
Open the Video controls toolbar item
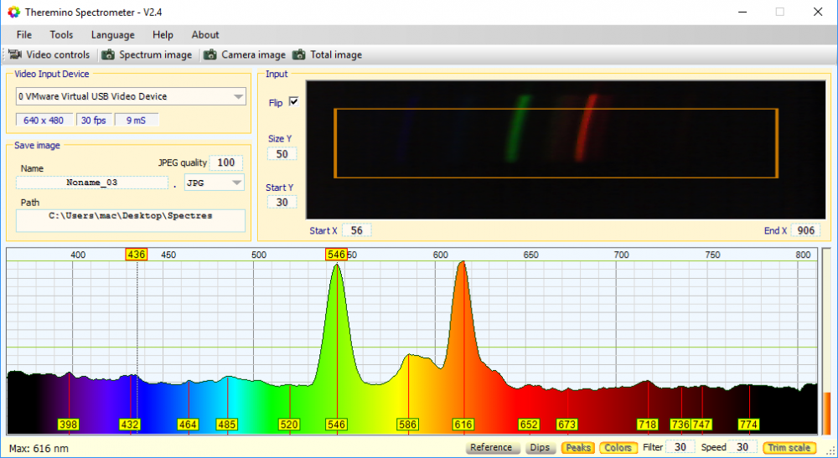pyautogui.click(x=49, y=54)
